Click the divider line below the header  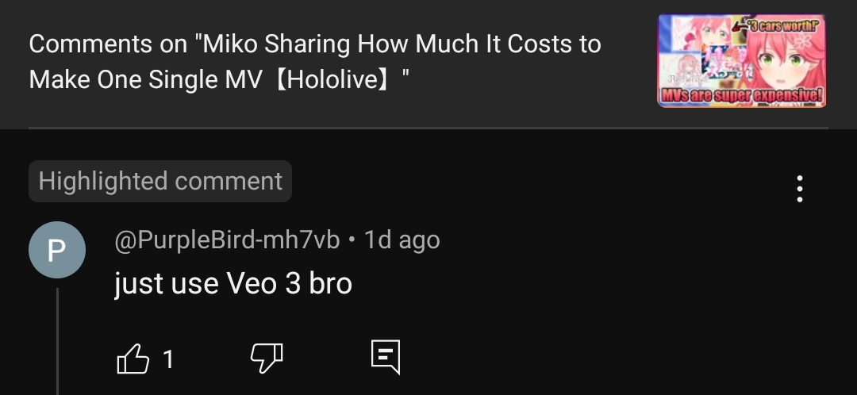pos(428,128)
